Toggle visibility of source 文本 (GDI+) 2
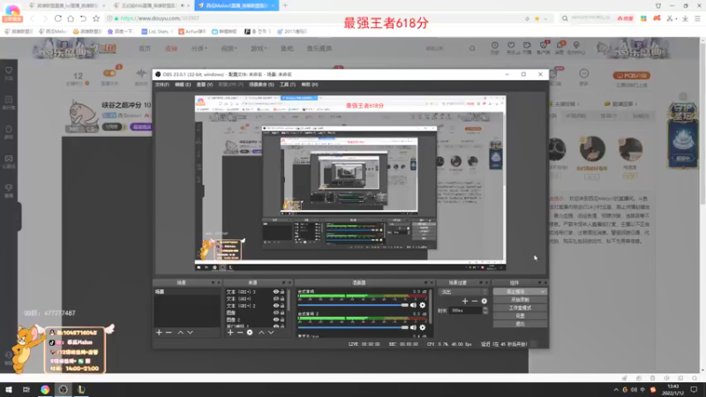The height and width of the screenshot is (397, 706). pyautogui.click(x=276, y=305)
